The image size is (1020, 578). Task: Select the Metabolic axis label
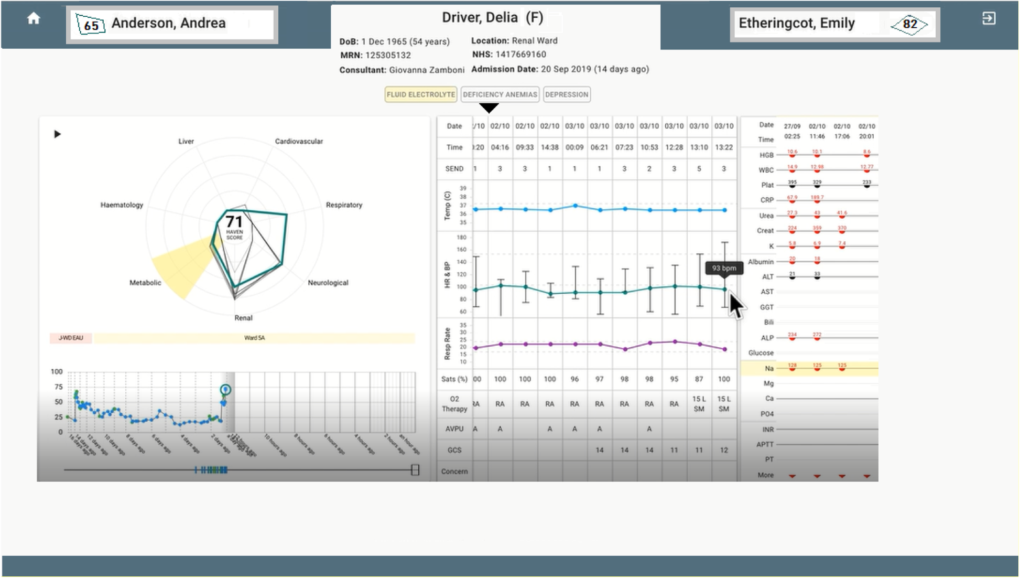145,283
